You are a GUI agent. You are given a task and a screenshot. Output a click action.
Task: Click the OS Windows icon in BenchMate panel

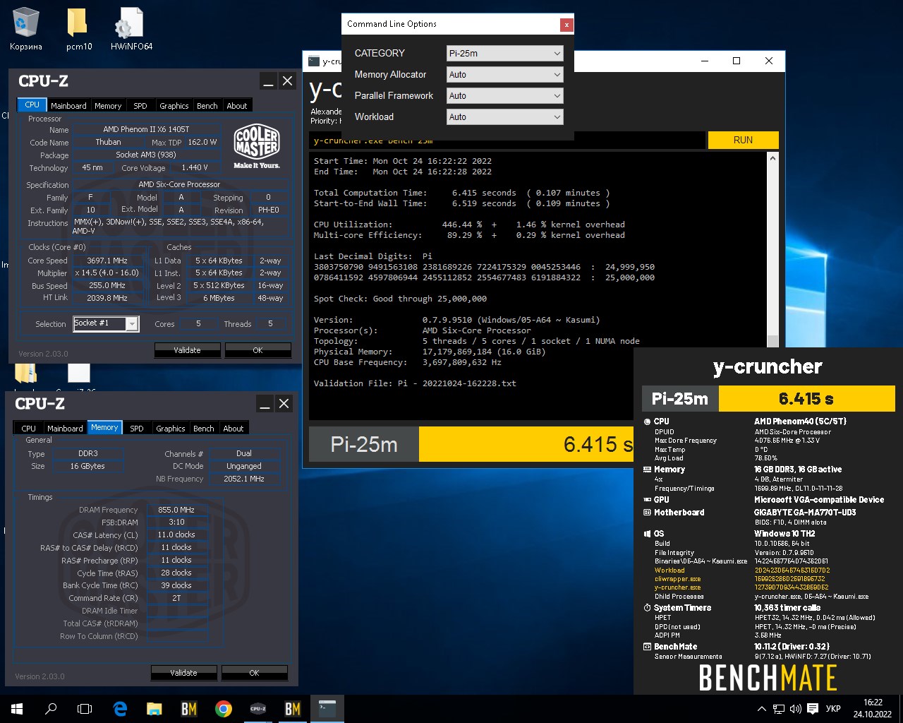point(647,534)
